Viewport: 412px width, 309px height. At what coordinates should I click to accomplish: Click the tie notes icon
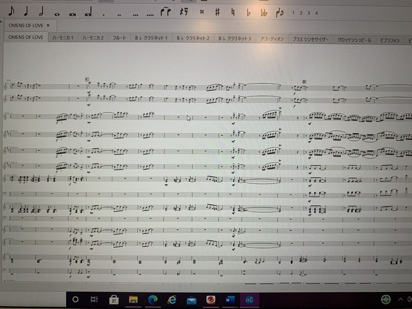click(x=165, y=12)
